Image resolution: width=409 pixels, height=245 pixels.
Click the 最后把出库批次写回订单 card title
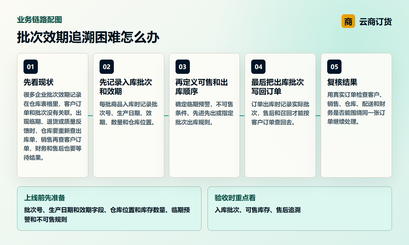(277, 87)
